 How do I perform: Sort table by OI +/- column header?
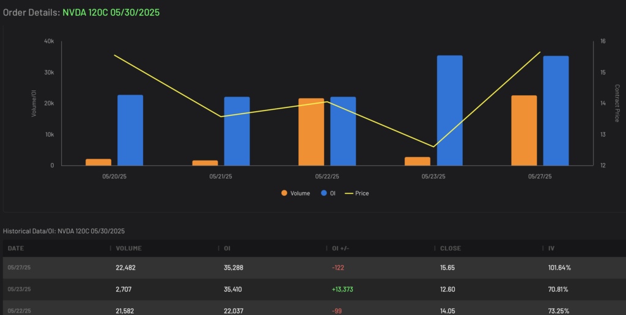click(341, 248)
